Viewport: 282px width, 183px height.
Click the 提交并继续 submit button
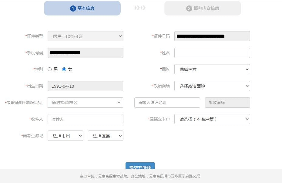coord(140,166)
